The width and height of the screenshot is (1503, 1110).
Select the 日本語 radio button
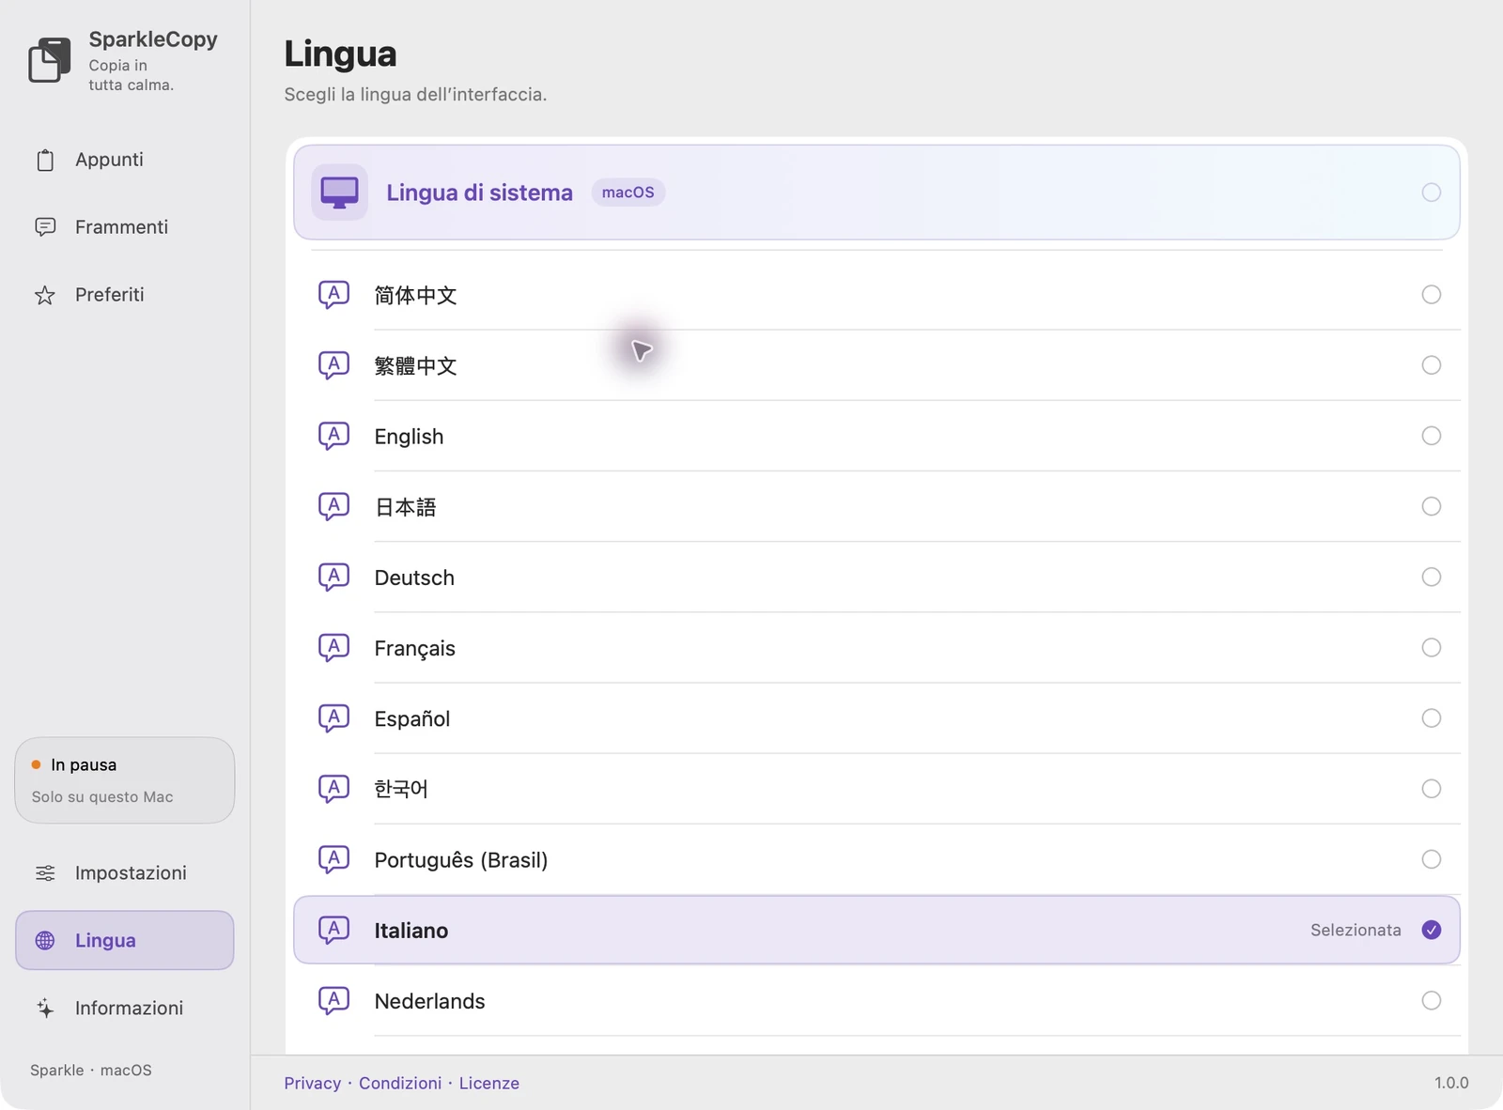tap(1431, 506)
